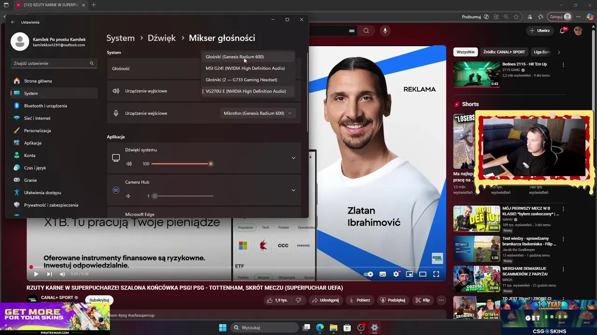Viewport: 597px width, 335px height.
Task: Choose MSI G241 NVIDIA audio output
Action: pos(248,68)
